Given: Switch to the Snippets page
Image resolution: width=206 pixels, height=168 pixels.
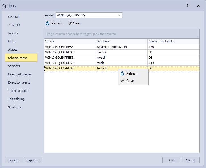Looking at the screenshot, I should 14,66.
